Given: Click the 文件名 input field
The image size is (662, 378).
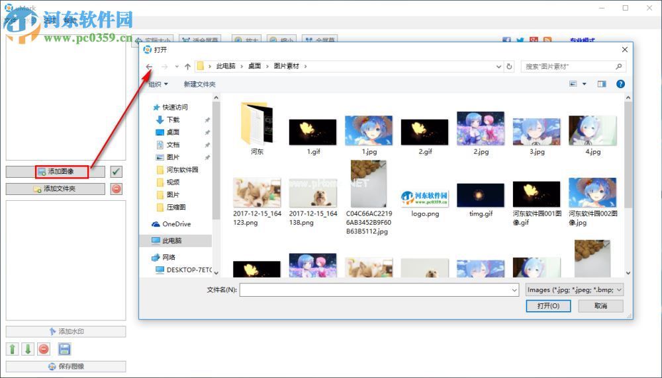Looking at the screenshot, I should [377, 289].
